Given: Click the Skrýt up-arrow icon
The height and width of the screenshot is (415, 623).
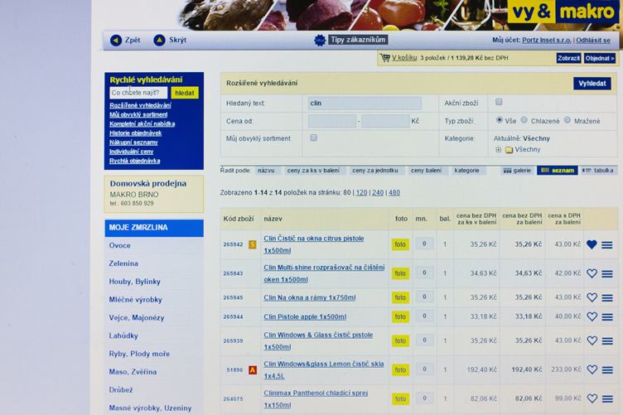Looking at the screenshot, I should 159,40.
